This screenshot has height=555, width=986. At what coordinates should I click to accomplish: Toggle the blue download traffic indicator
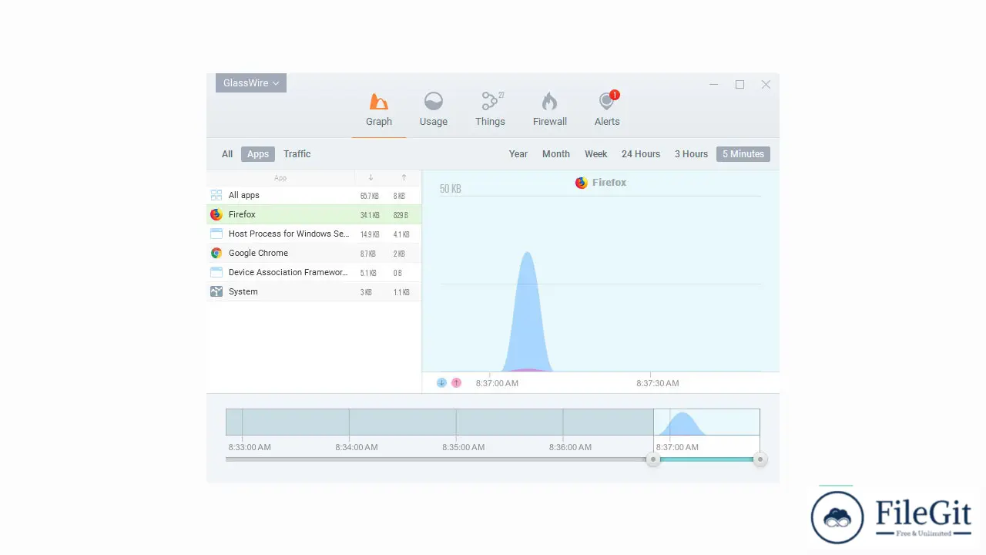(x=441, y=382)
